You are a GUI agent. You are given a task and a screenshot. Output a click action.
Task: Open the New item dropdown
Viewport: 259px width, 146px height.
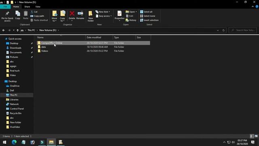(102, 12)
